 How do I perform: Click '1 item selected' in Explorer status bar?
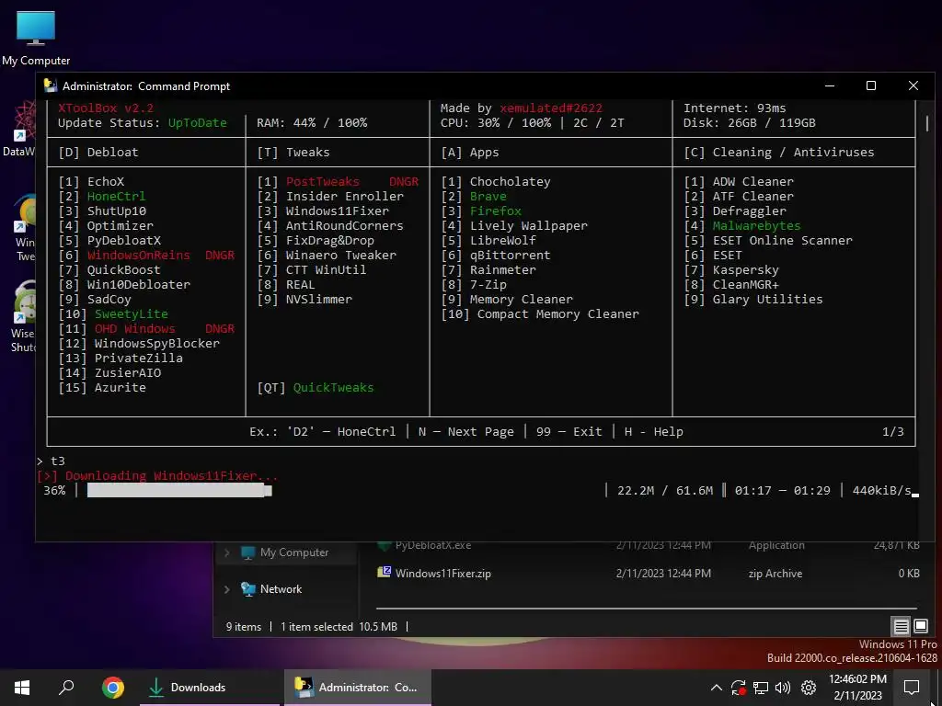click(x=316, y=627)
